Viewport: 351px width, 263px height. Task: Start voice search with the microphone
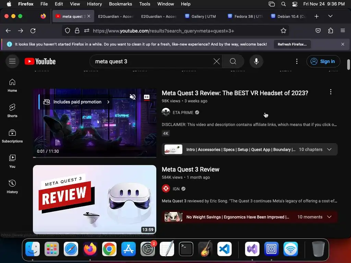coord(256,61)
